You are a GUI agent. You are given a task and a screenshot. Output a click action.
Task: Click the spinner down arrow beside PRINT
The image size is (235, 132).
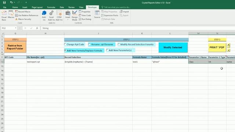[x=228, y=50]
